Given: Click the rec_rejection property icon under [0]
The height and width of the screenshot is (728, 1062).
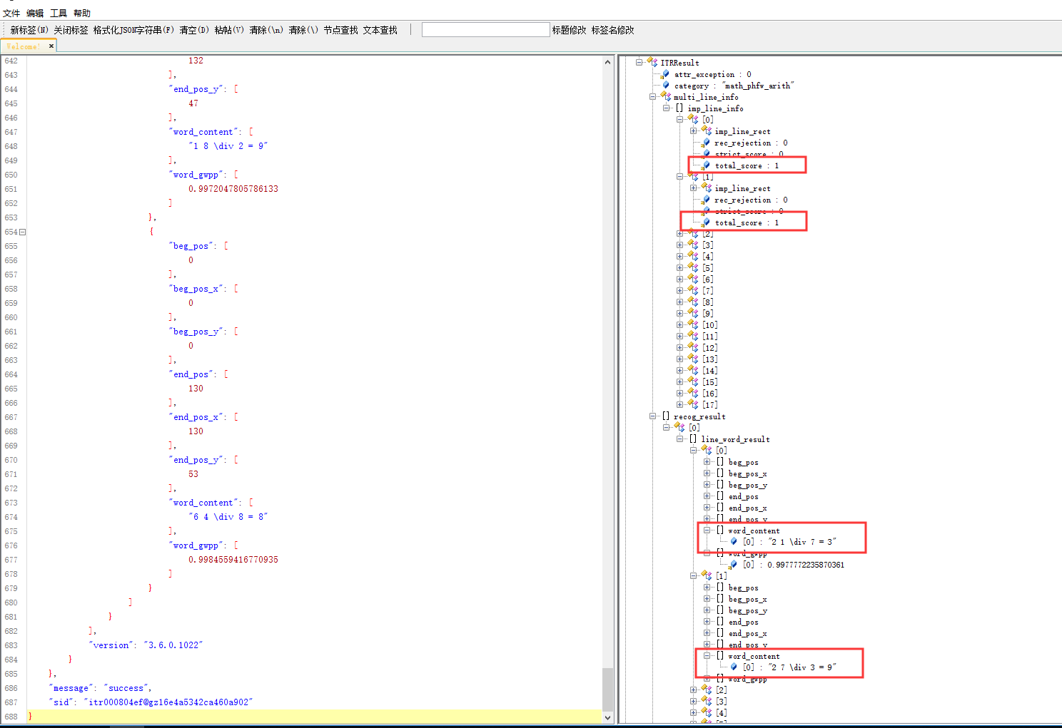Looking at the screenshot, I should [x=706, y=143].
